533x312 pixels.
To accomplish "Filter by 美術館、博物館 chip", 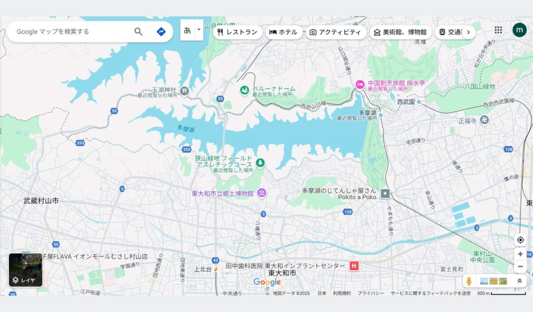I will [x=400, y=32].
